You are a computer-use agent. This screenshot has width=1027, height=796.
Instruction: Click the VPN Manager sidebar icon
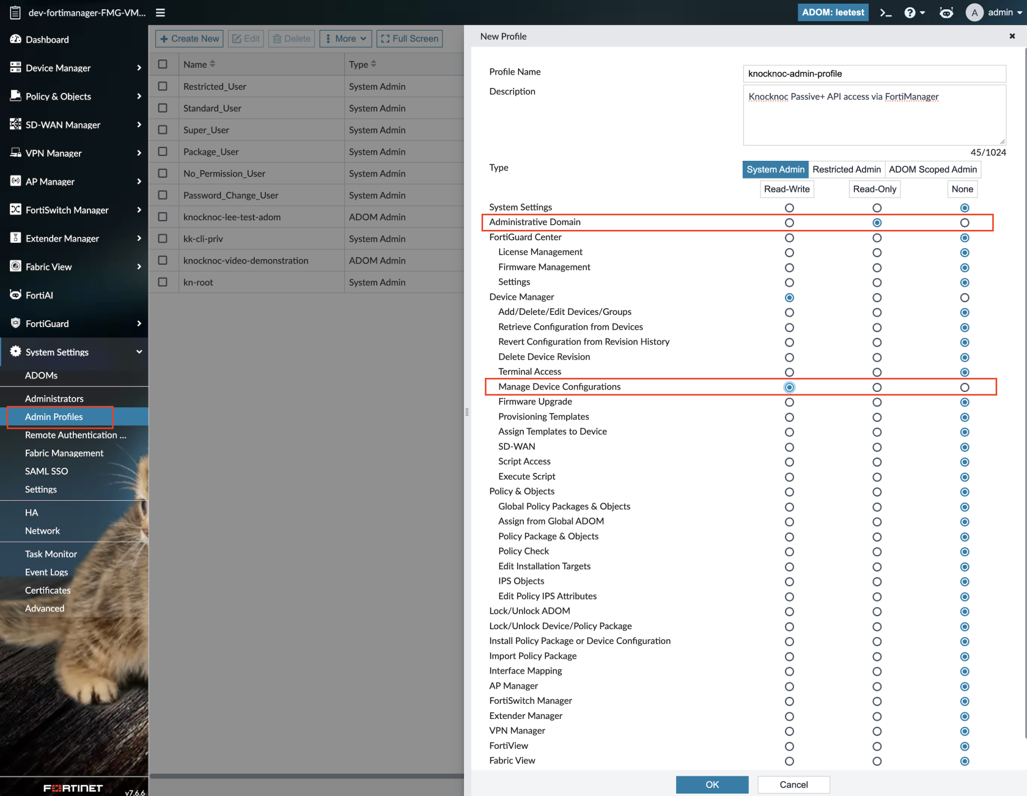(x=15, y=153)
